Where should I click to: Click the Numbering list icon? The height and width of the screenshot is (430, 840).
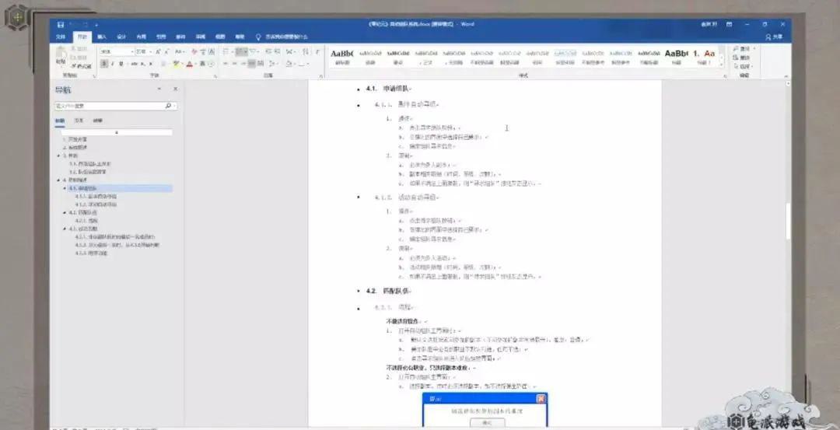(241, 51)
